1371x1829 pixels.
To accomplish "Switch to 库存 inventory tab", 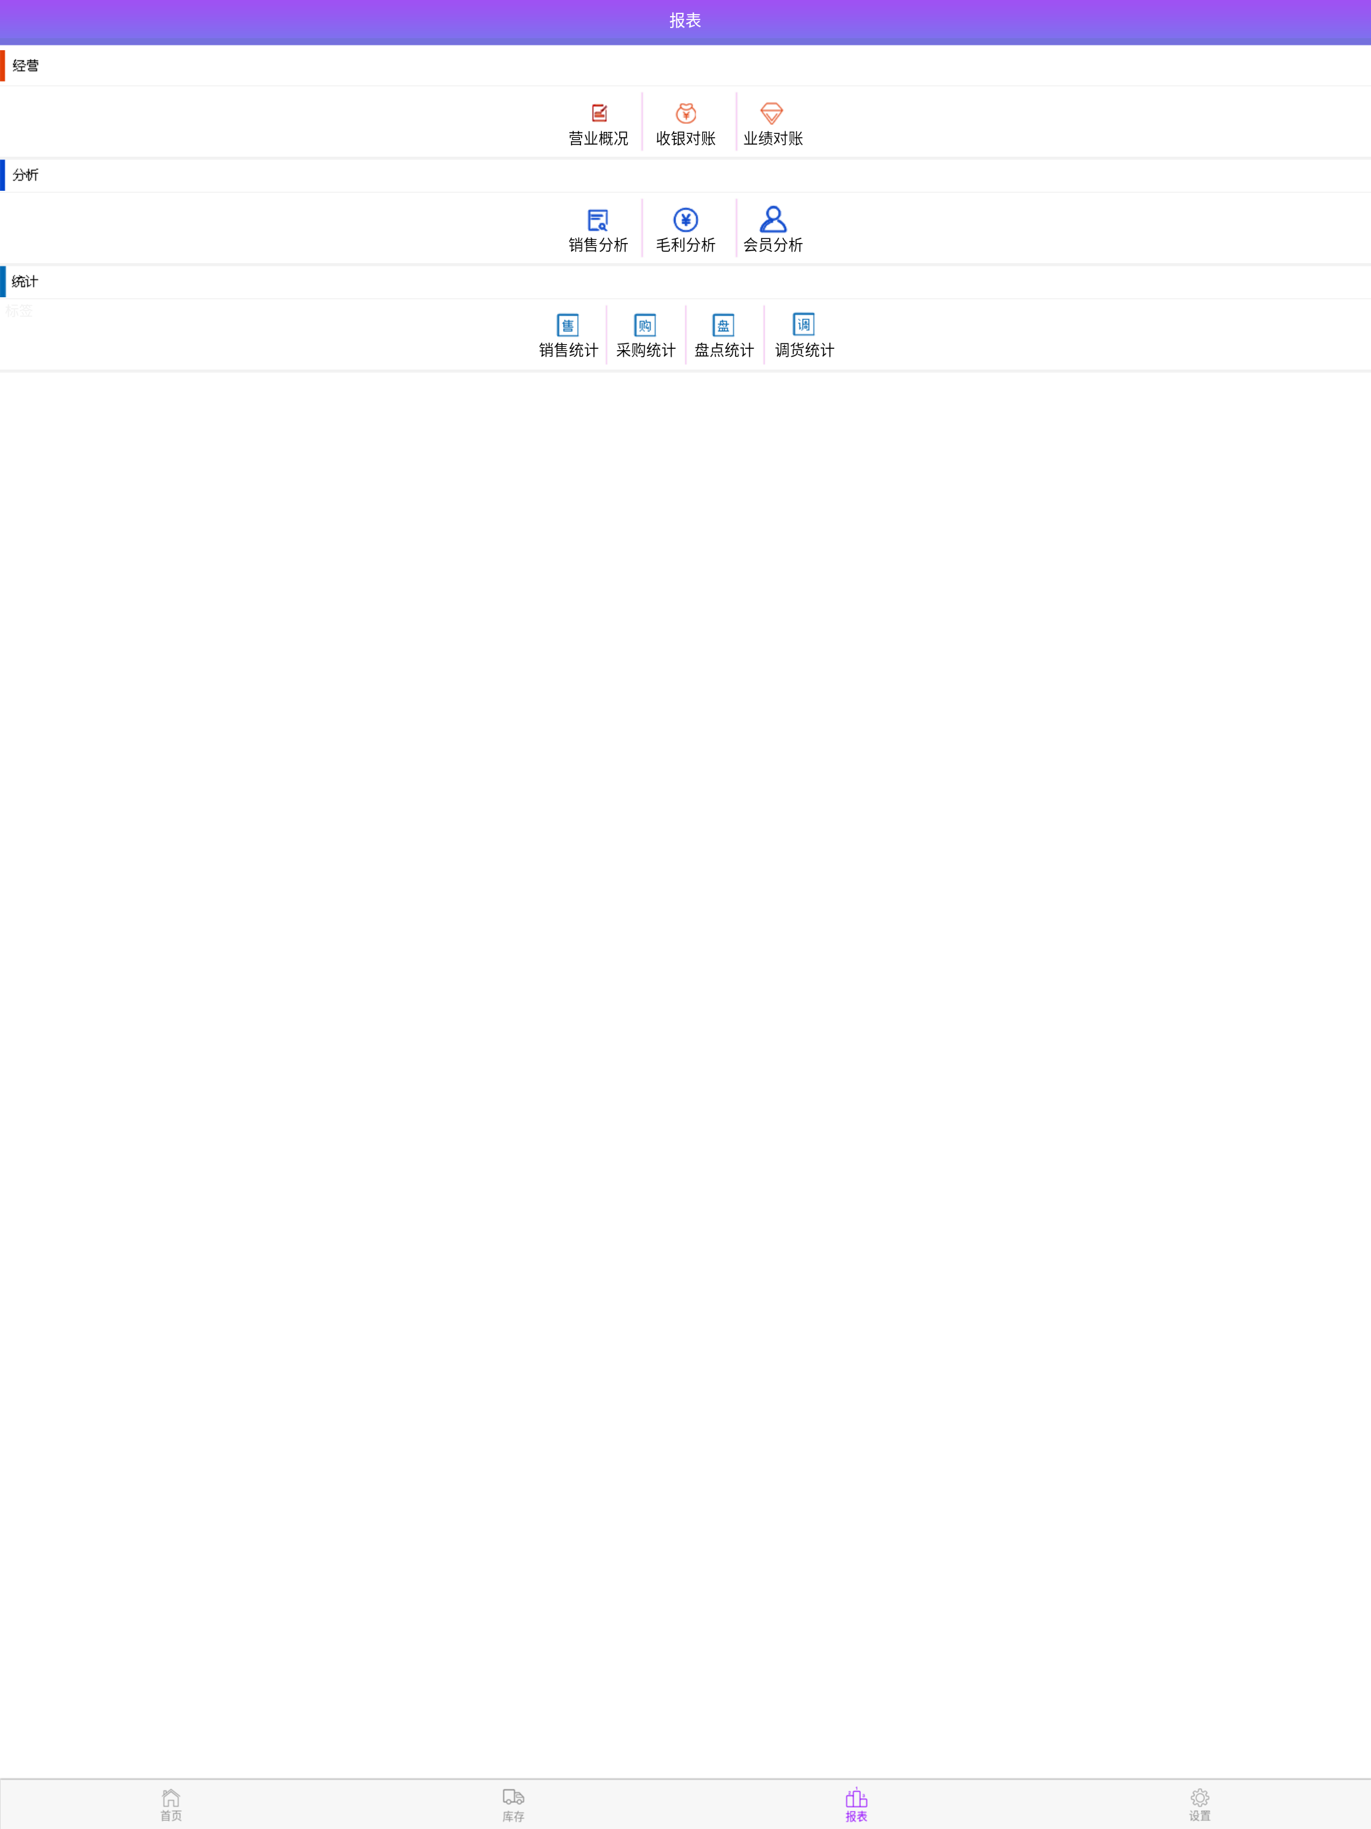I will (513, 1804).
